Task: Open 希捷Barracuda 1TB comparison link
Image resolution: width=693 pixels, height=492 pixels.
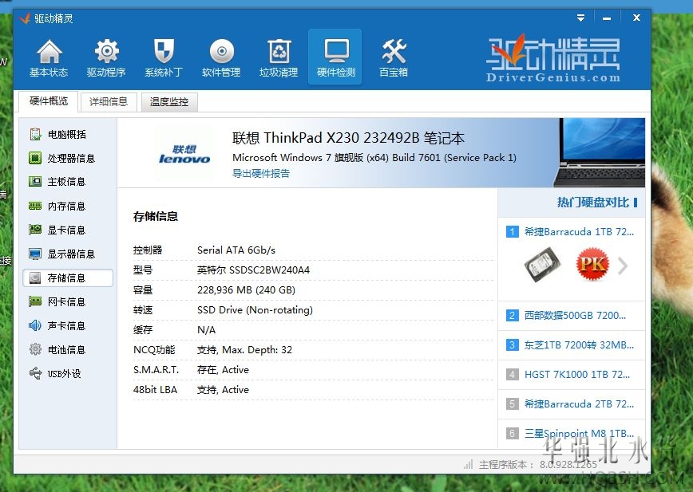Action: [x=579, y=232]
